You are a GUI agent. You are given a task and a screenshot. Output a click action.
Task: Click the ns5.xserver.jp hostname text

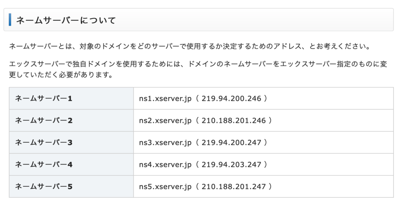click(x=165, y=187)
